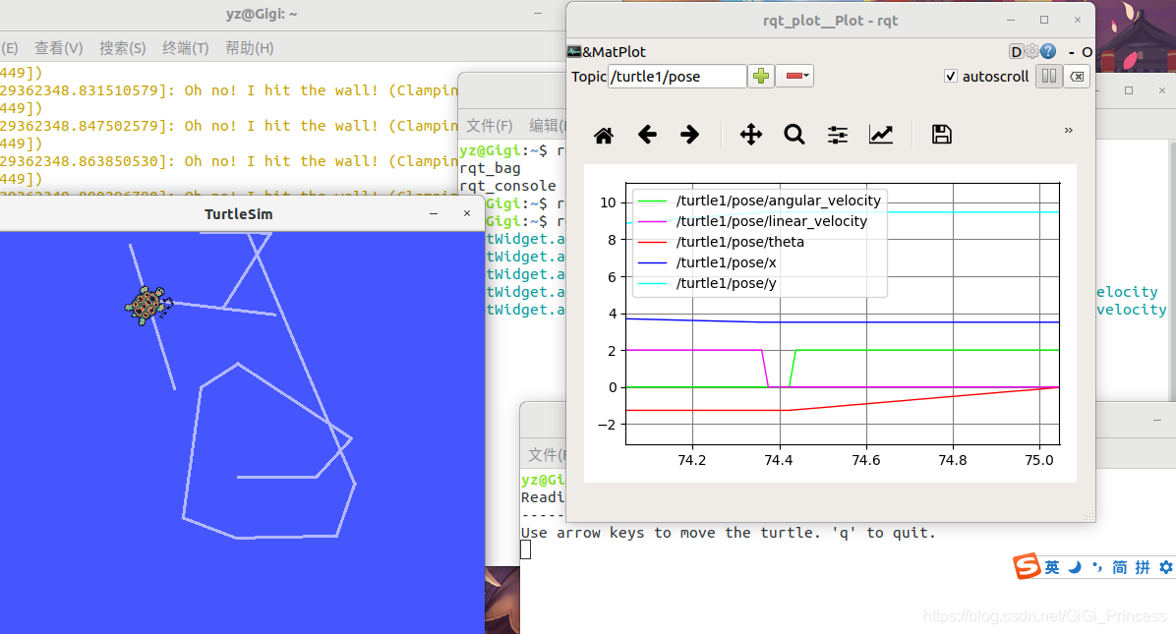Select the Pan axes tool

coord(751,135)
